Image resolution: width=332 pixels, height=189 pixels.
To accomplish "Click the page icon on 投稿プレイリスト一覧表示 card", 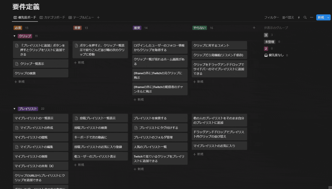I will pyautogui.click(x=76, y=118).
